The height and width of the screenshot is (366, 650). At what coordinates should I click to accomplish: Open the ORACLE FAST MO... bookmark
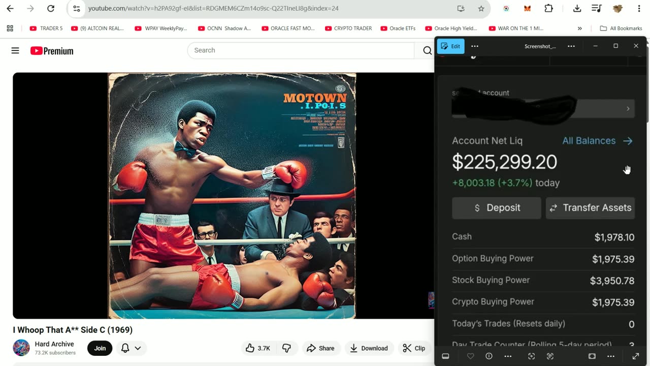point(288,28)
